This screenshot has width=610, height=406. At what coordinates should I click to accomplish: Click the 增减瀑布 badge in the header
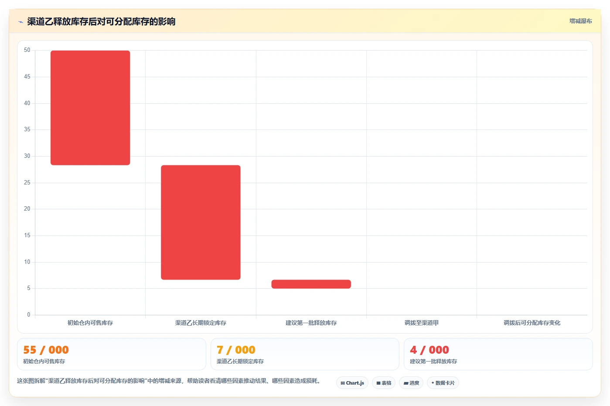(x=580, y=21)
